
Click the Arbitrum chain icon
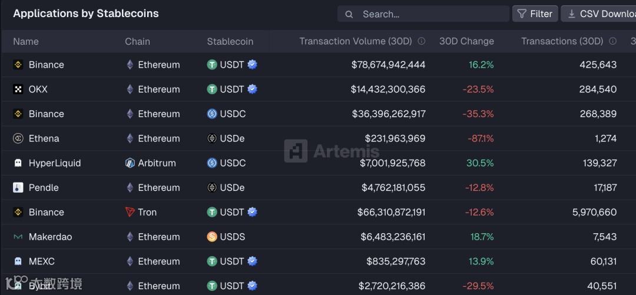[x=130, y=163]
